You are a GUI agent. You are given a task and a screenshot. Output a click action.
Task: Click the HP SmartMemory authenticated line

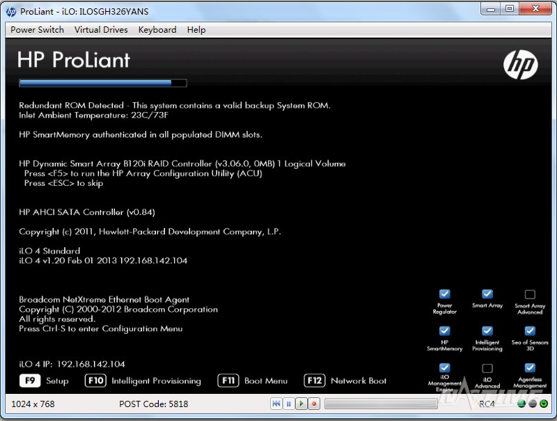[x=141, y=135]
